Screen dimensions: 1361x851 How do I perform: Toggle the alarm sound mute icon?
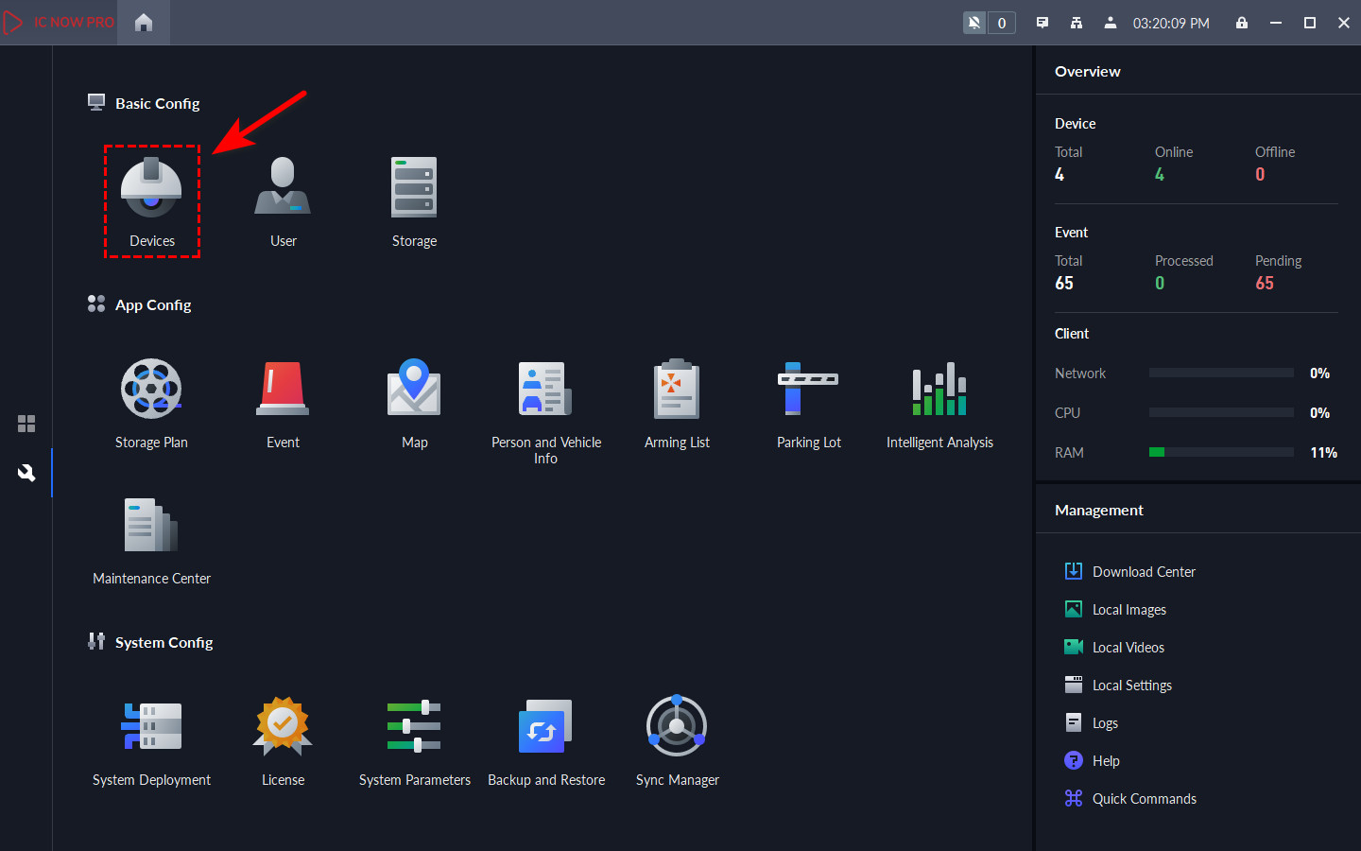tap(974, 23)
